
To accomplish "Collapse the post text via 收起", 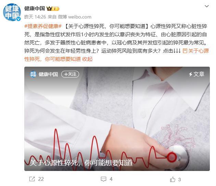I will point(87,59).
